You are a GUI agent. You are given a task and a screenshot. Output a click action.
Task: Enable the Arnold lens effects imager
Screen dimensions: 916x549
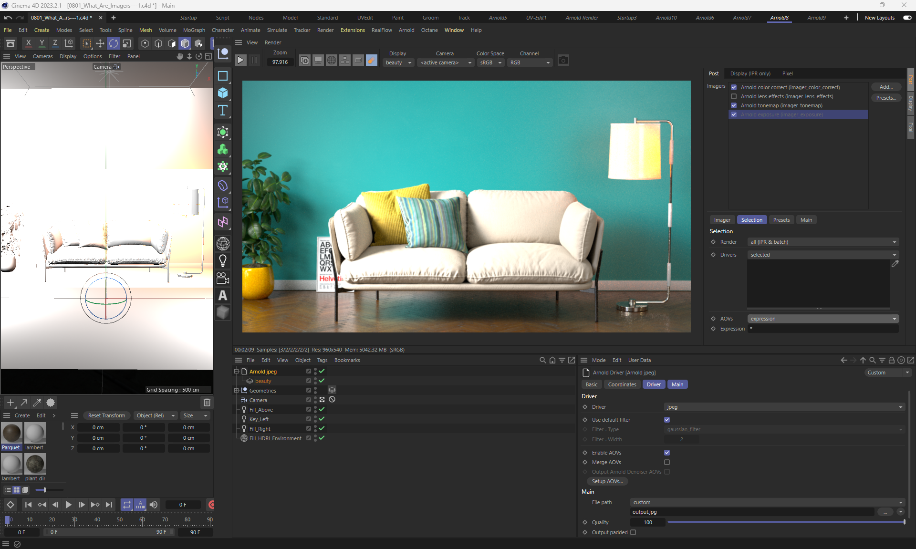(x=734, y=96)
